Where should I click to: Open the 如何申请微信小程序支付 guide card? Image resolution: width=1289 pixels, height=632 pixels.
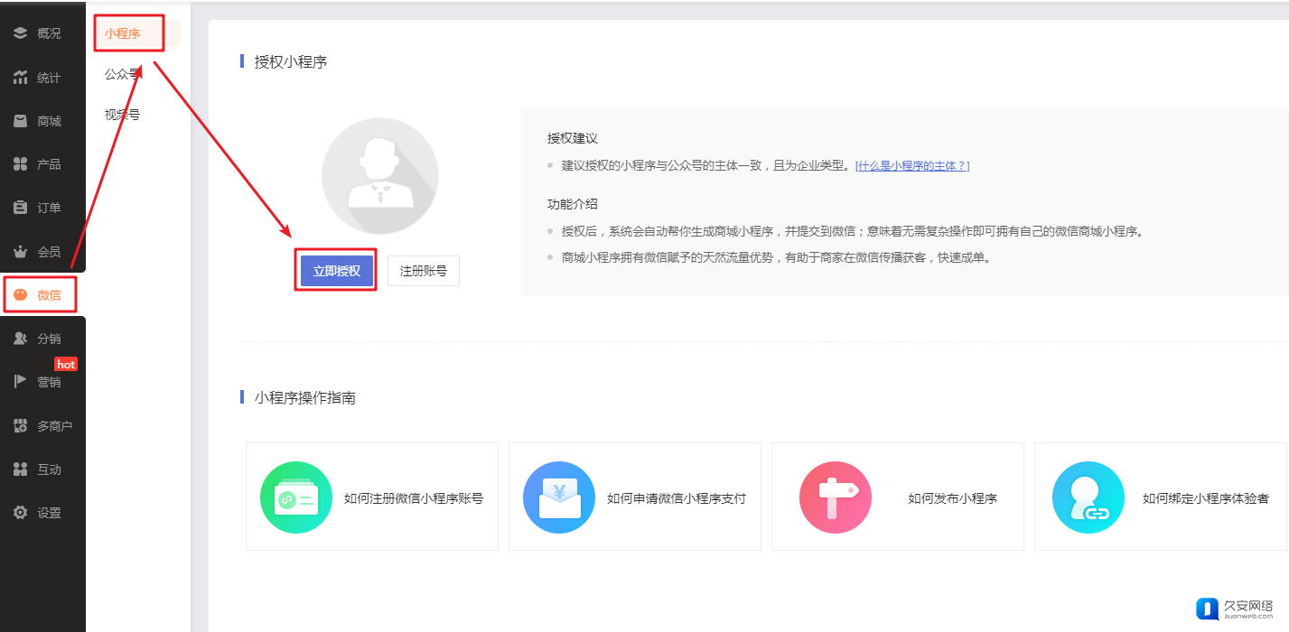coord(635,497)
